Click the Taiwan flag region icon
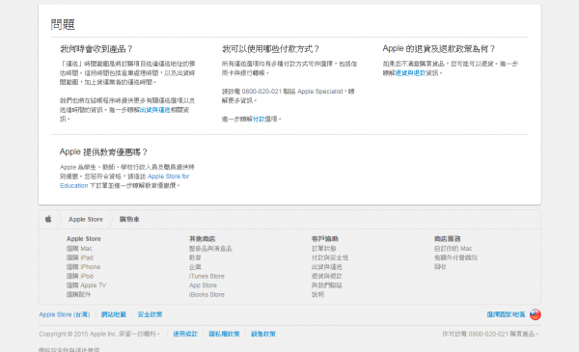Image resolution: width=579 pixels, height=352 pixels. 535,314
